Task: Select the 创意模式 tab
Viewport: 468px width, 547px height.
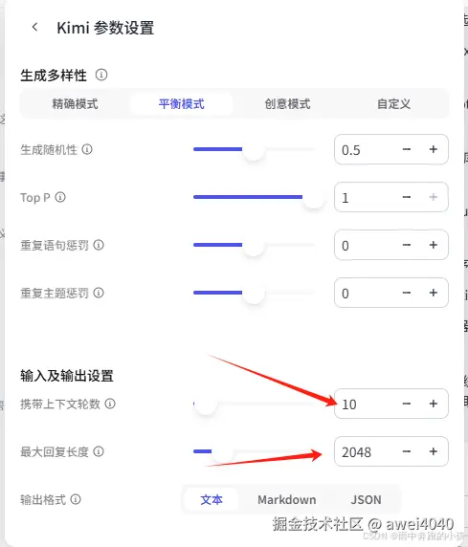Action: (287, 104)
